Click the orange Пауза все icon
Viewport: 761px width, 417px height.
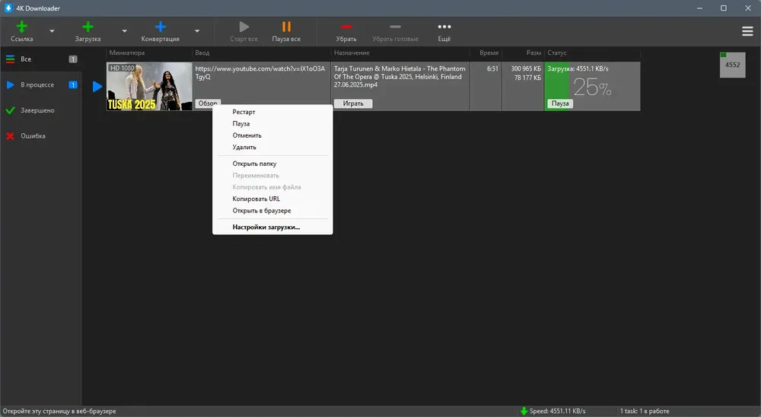[x=286, y=27]
